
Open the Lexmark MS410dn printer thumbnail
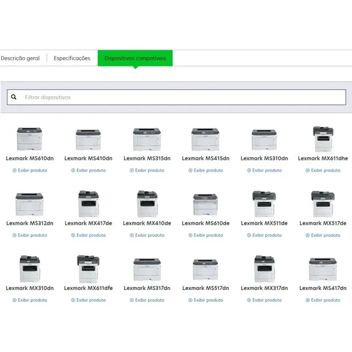[x=88, y=139]
